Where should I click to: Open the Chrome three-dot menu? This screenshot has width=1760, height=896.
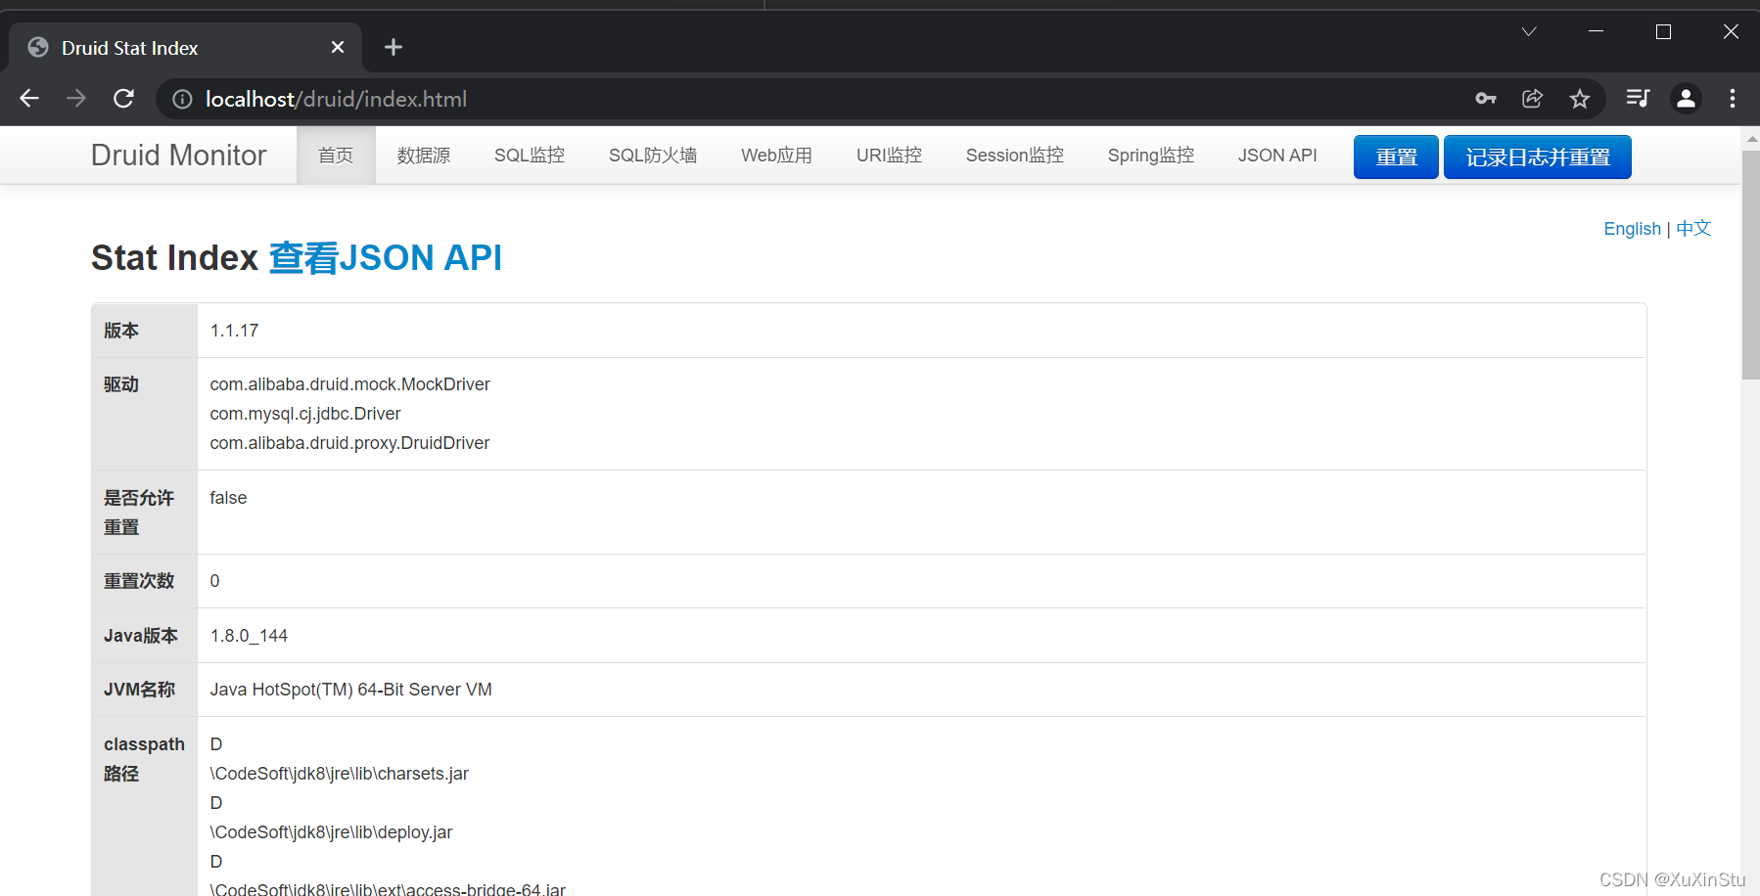click(1733, 99)
